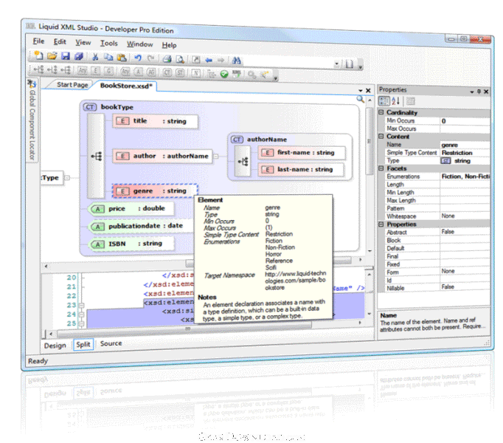The image size is (503, 443).
Task: Open the View menu
Action: [83, 42]
